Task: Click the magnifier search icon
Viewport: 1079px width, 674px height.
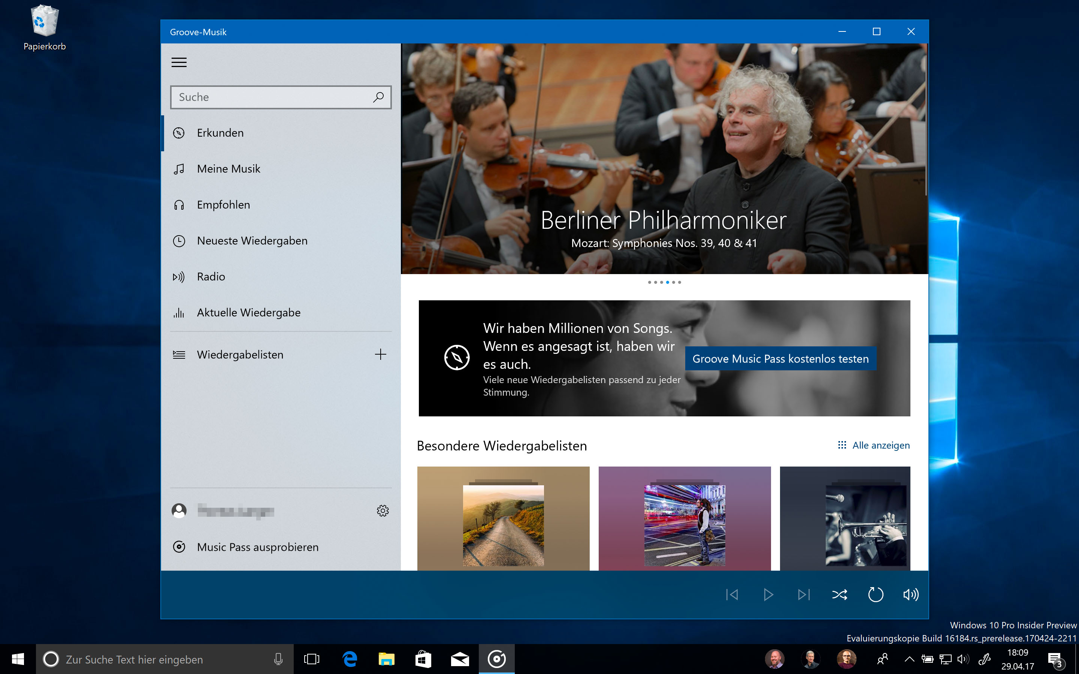Action: 378,97
